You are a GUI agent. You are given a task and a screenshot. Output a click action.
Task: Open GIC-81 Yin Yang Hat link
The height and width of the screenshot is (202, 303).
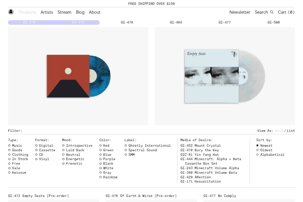click(200, 155)
